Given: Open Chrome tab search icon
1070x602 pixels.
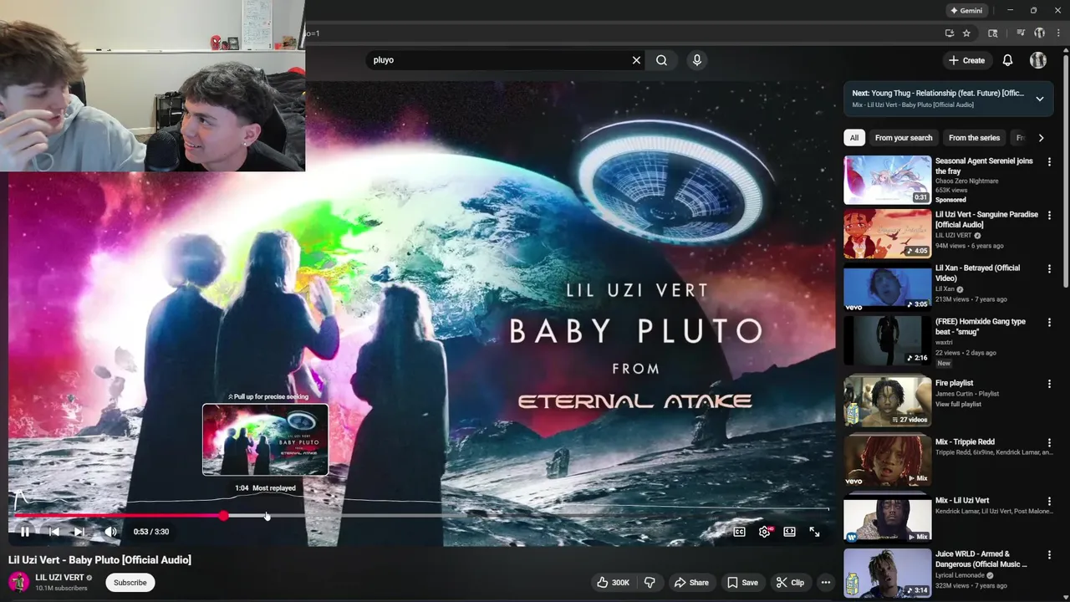Looking at the screenshot, I should [x=992, y=33].
